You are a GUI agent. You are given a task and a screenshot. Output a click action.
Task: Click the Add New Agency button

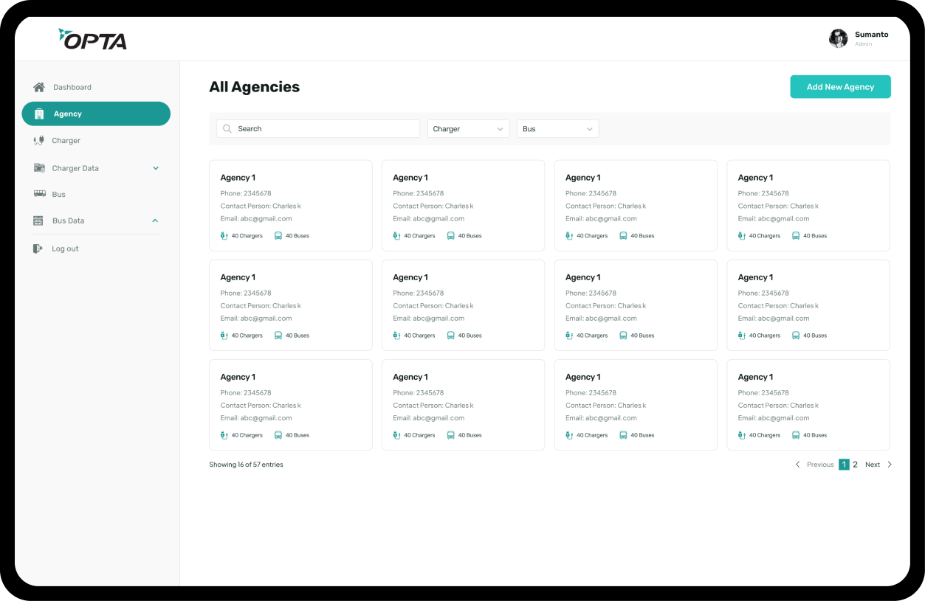tap(840, 87)
